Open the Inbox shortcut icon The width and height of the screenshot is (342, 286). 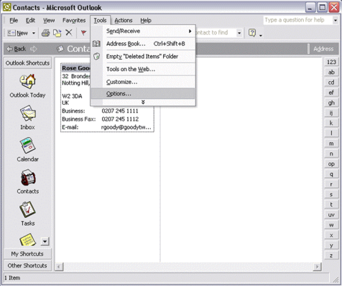pyautogui.click(x=27, y=113)
